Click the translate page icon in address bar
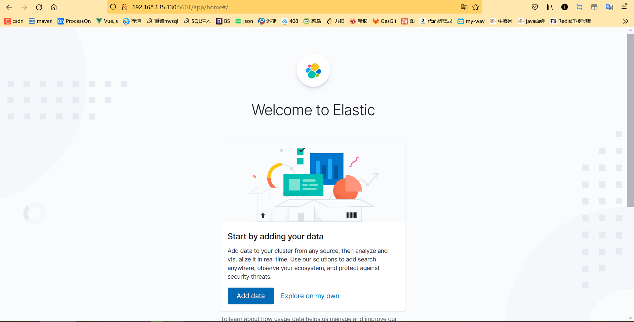 point(464,7)
